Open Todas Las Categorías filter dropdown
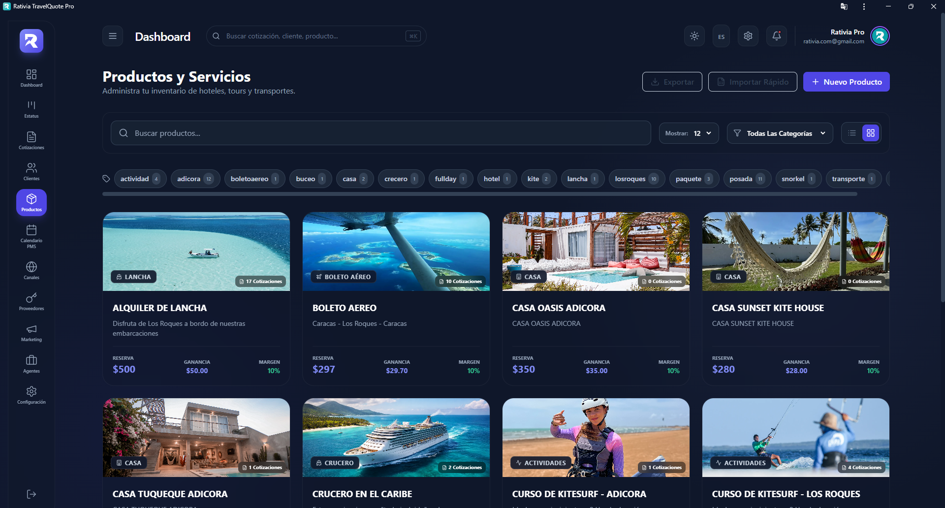This screenshot has width=945, height=508. (x=780, y=133)
